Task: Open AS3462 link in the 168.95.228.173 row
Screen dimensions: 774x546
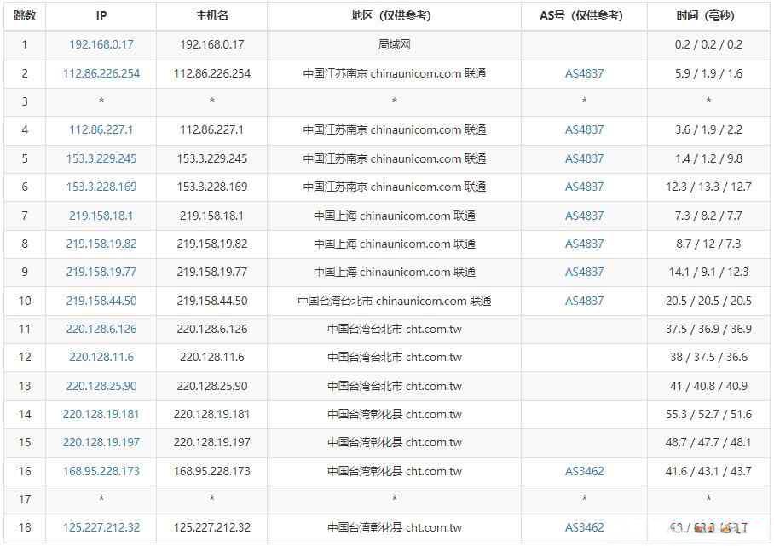Action: pos(585,472)
